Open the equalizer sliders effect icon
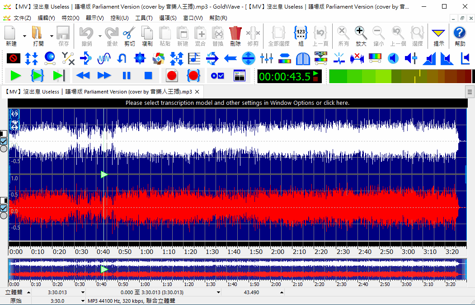Viewport: 475px width, 305px height. [x=267, y=58]
